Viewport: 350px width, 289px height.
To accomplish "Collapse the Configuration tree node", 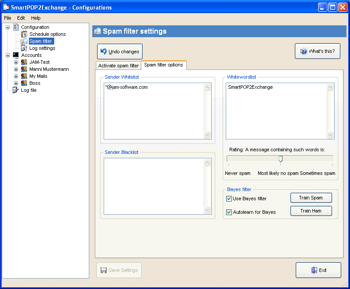I will pos(7,27).
